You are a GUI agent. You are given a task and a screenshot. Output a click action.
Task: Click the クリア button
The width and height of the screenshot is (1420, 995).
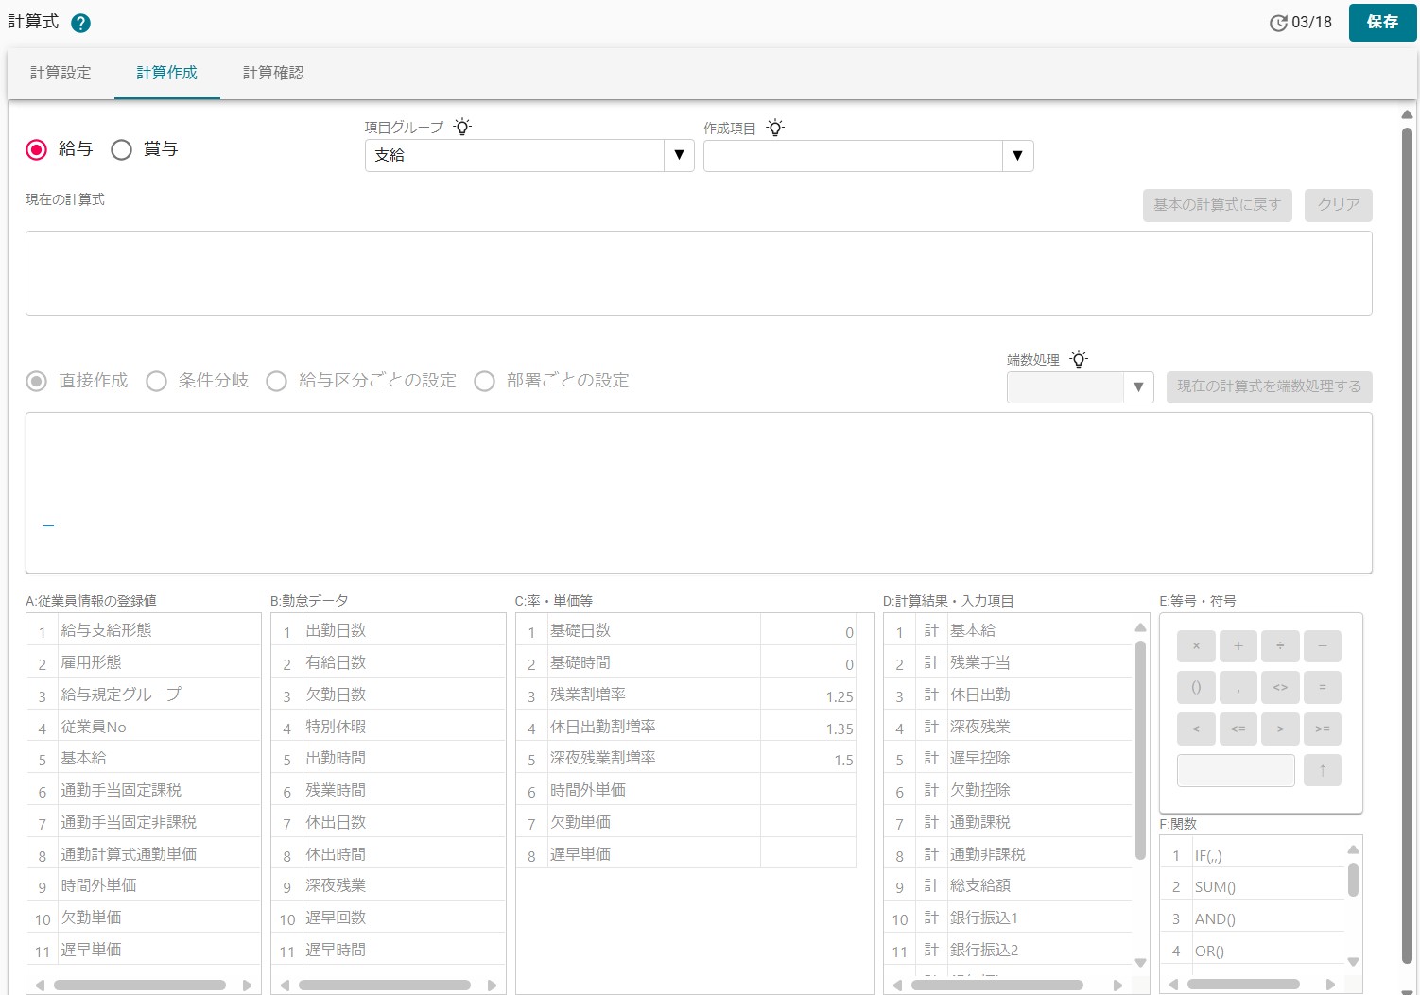tap(1339, 205)
